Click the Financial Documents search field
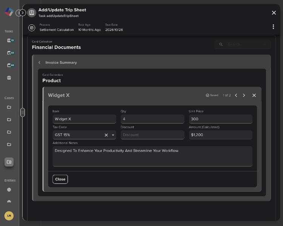The width and height of the screenshot is (283, 226). 243,44
